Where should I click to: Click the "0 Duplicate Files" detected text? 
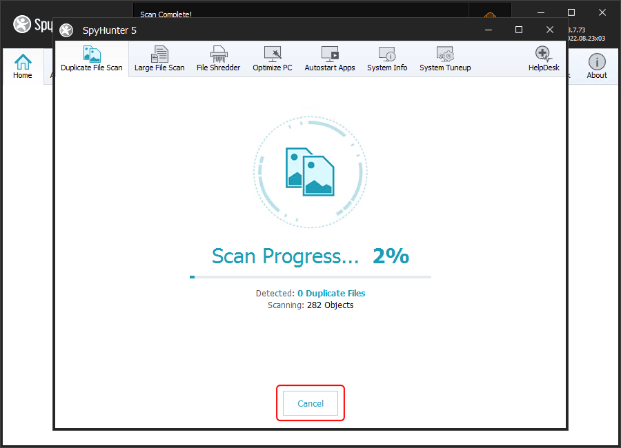(331, 294)
